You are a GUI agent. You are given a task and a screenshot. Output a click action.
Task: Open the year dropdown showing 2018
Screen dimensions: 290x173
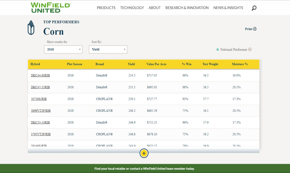coord(63,50)
